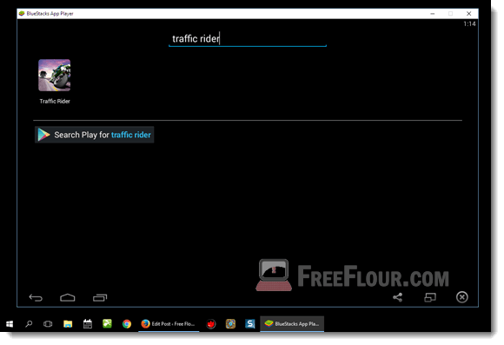Open File Explorer from the taskbar

[68, 324]
